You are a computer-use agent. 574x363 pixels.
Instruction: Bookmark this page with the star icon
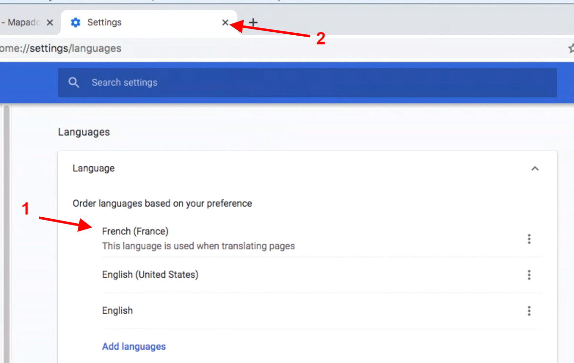coord(571,48)
